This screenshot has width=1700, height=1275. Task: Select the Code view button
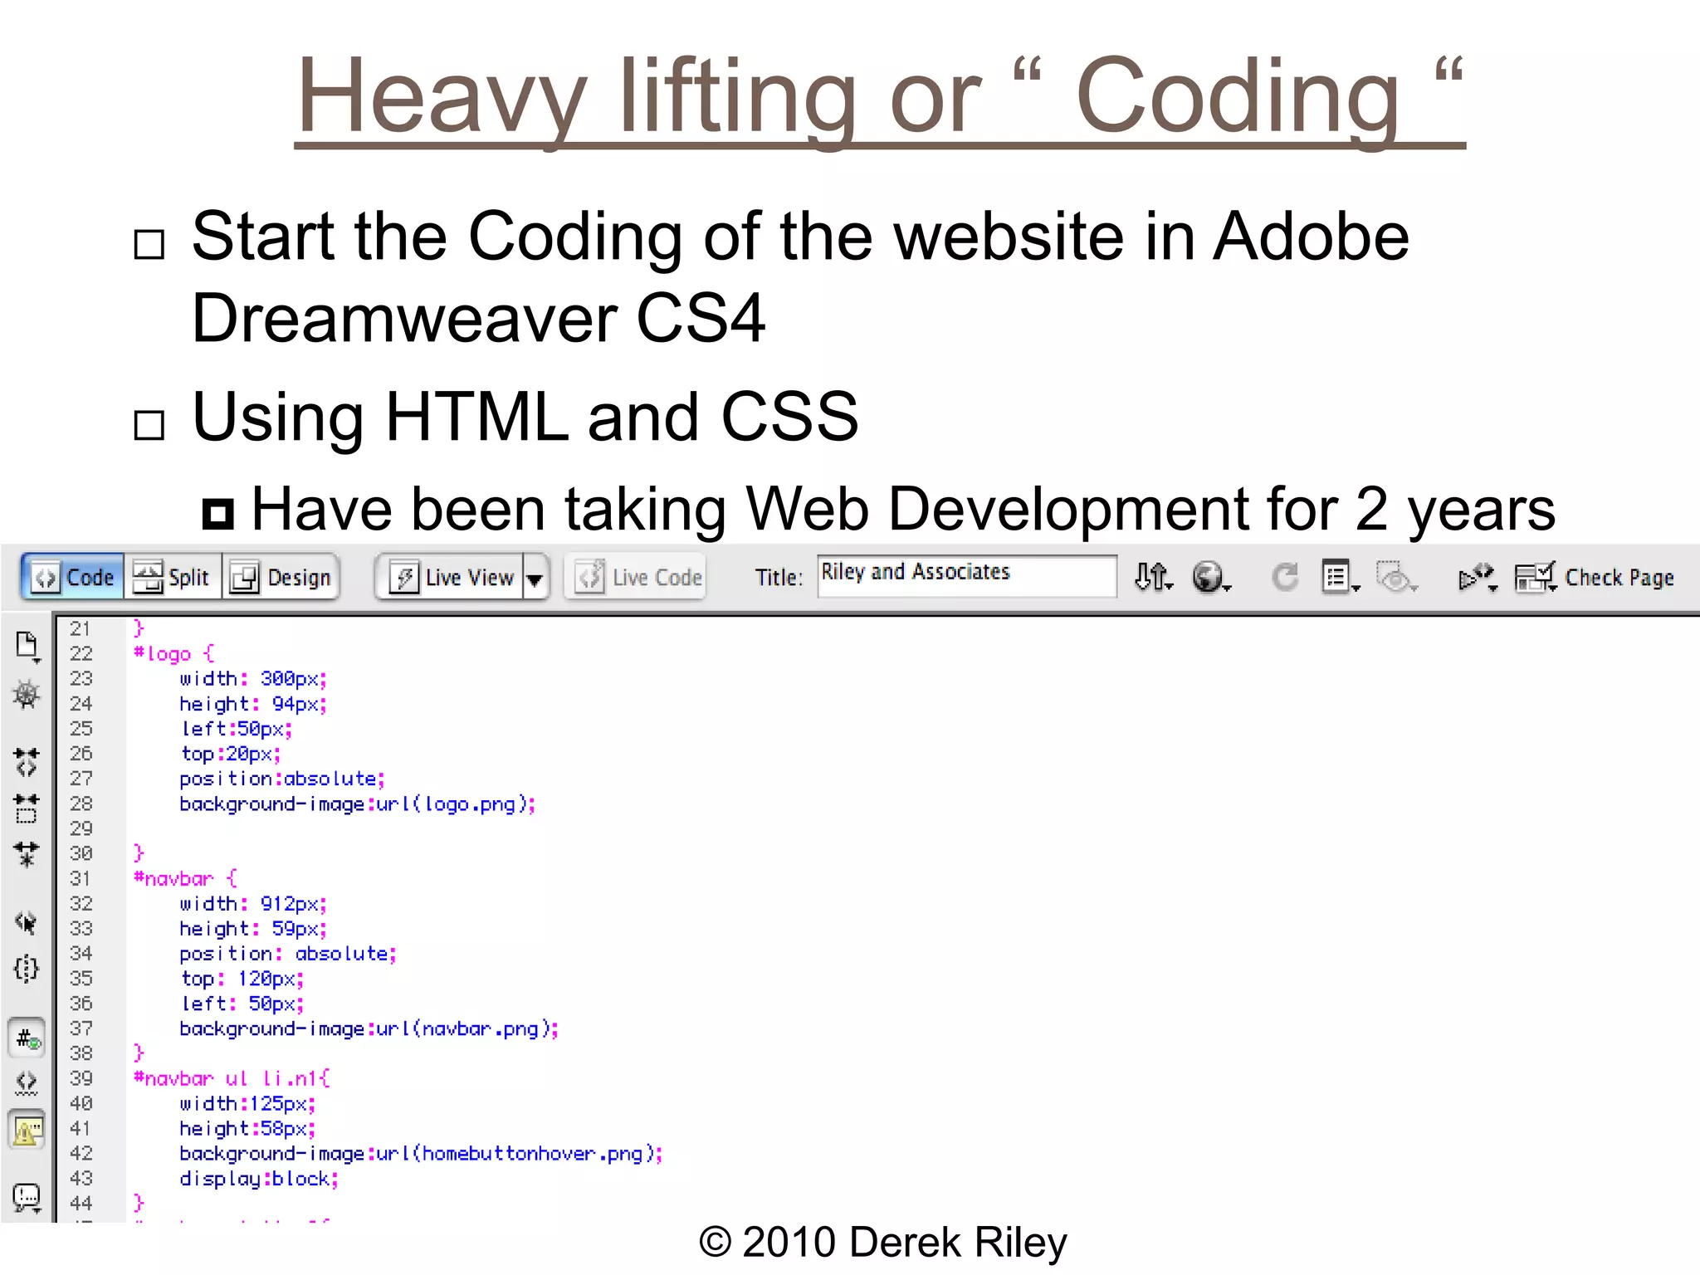tap(74, 578)
